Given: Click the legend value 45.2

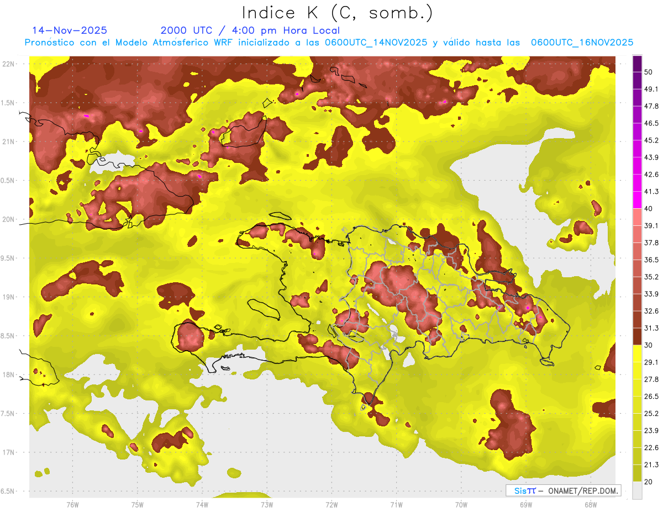Looking at the screenshot, I should (651, 140).
